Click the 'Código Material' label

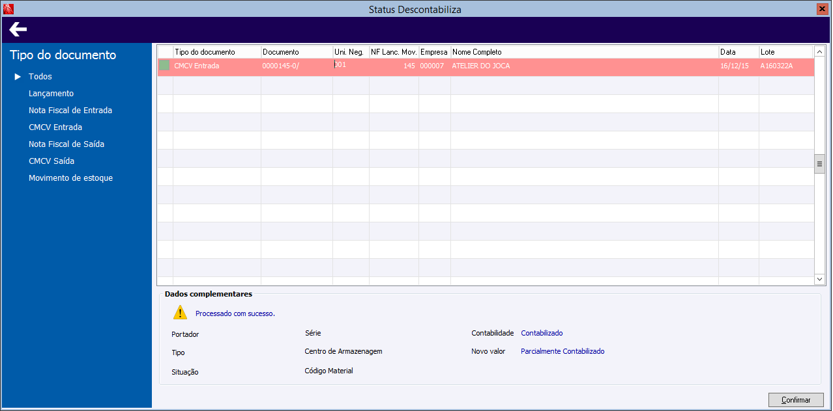[x=329, y=371]
